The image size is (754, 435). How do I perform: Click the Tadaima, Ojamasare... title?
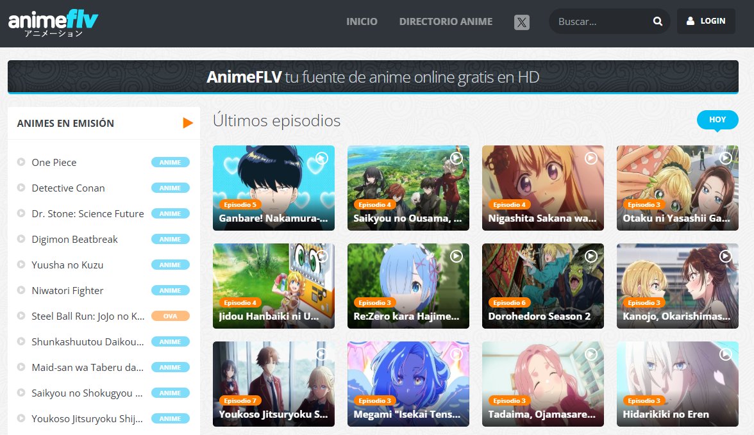542,414
